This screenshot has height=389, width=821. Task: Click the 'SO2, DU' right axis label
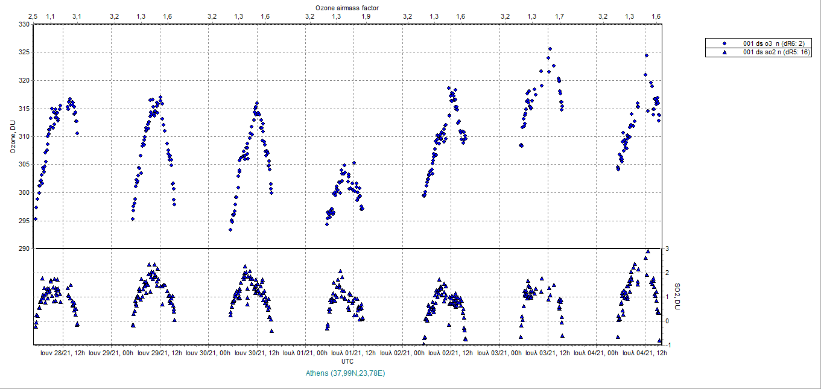677,297
